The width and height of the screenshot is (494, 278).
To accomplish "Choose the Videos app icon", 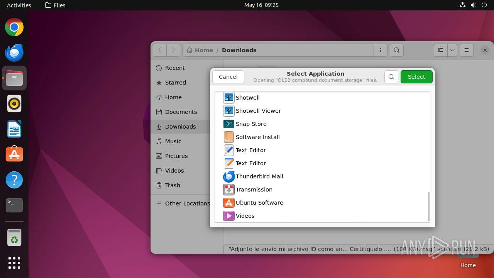I will point(229,216).
